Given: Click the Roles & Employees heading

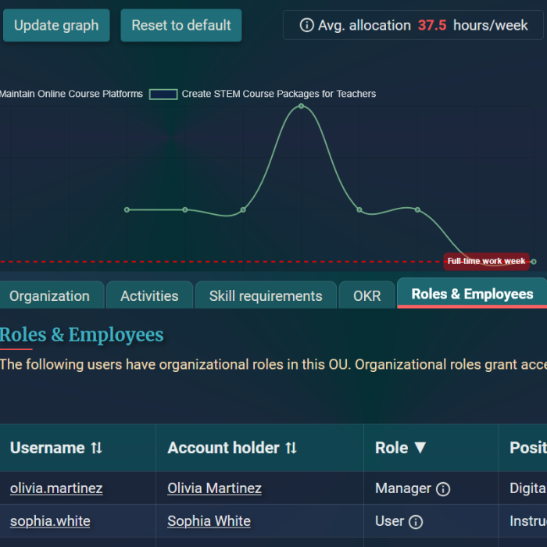Looking at the screenshot, I should [81, 334].
